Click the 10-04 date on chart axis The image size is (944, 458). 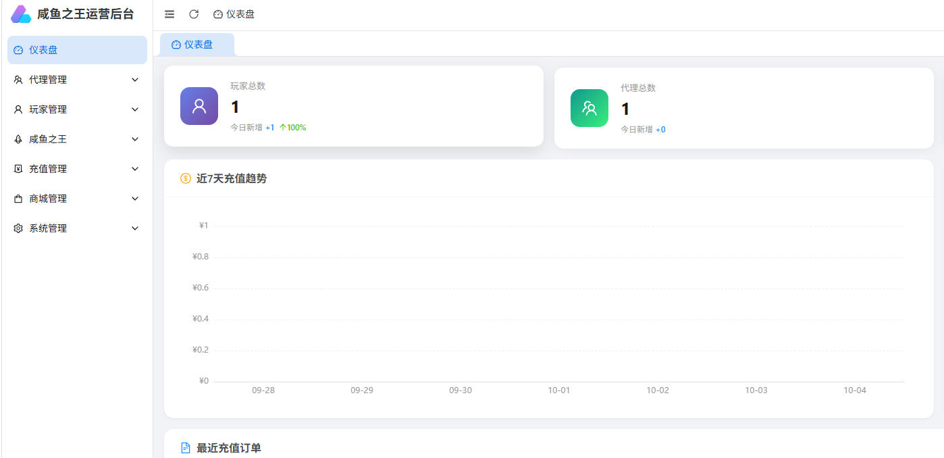click(855, 390)
